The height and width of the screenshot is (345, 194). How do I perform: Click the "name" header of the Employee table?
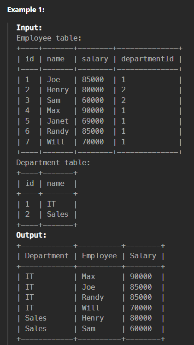[56, 59]
